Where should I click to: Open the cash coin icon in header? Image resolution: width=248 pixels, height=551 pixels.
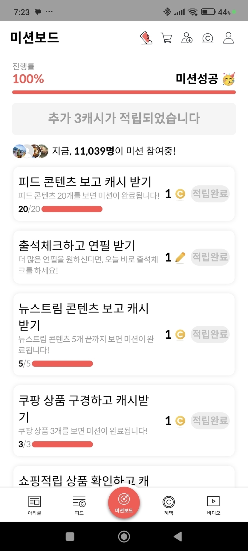pyautogui.click(x=208, y=38)
